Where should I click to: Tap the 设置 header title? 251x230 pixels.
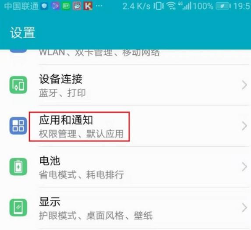tap(23, 33)
